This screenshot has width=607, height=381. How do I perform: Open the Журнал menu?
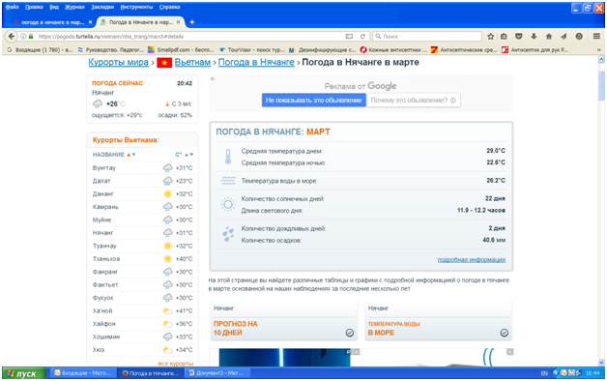[x=74, y=7]
